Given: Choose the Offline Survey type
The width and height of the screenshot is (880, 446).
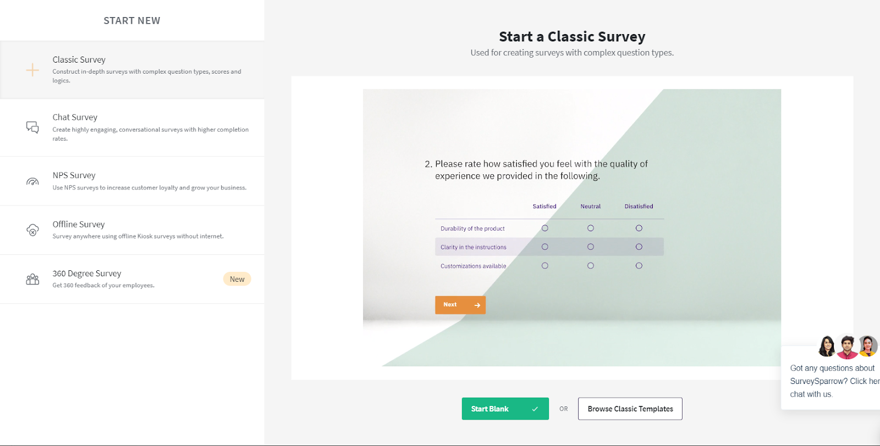Looking at the screenshot, I should click(137, 230).
